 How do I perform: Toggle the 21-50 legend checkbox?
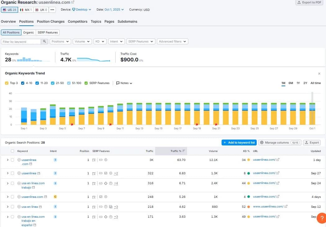click(x=53, y=83)
